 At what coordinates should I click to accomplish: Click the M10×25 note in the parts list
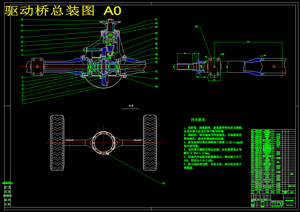pyautogui.click(x=292, y=186)
